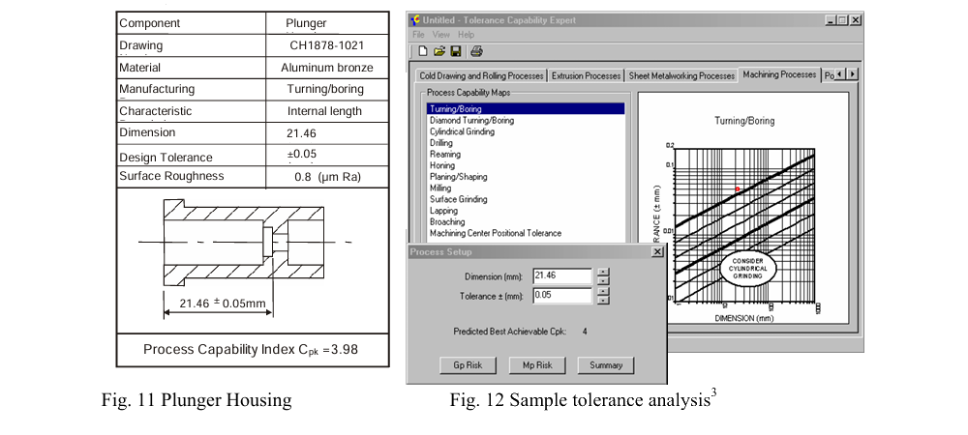Select Broaching in the process list

click(447, 221)
